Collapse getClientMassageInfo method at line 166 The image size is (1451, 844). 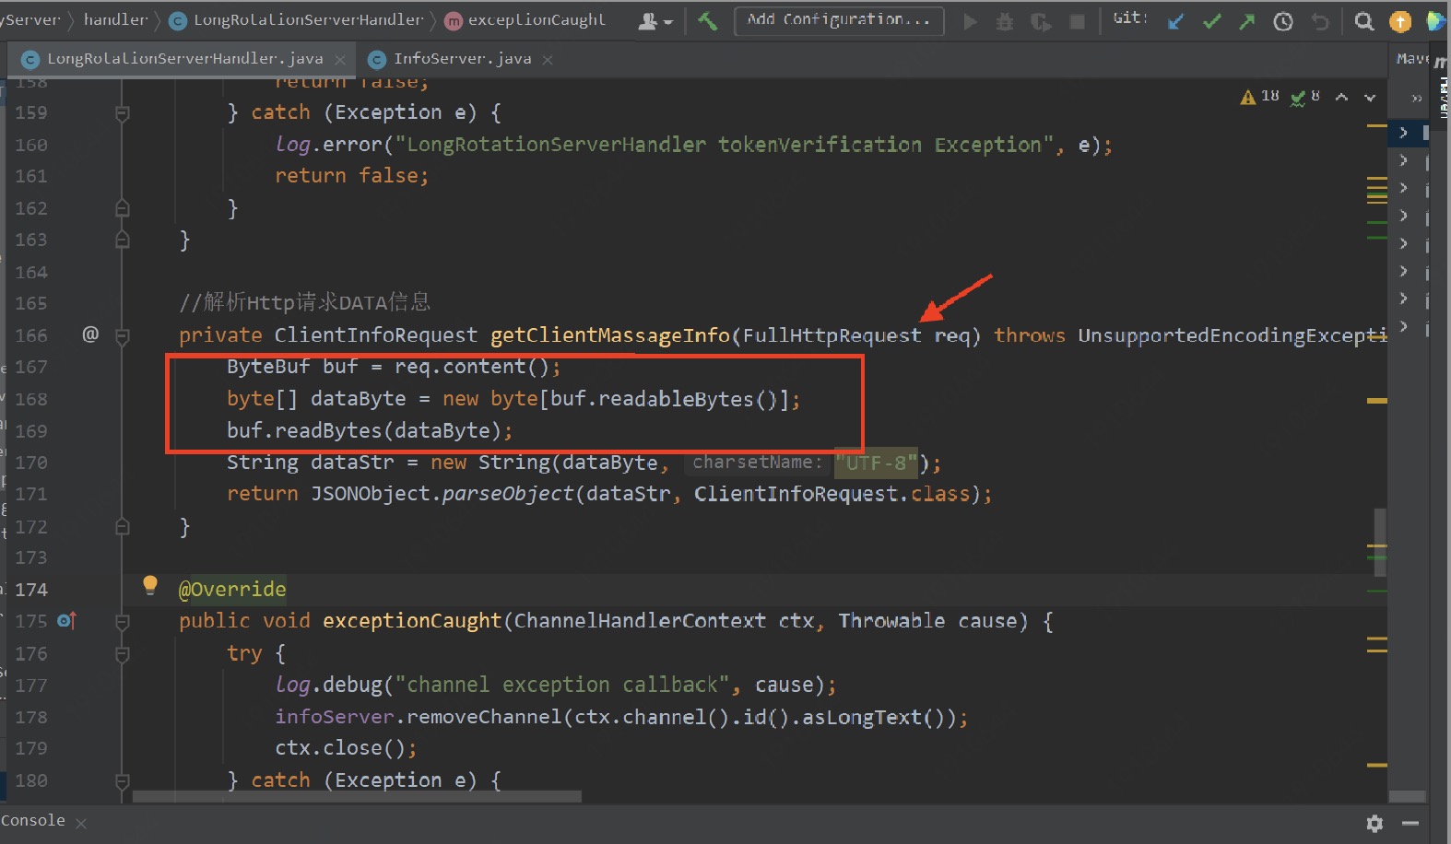coord(122,336)
